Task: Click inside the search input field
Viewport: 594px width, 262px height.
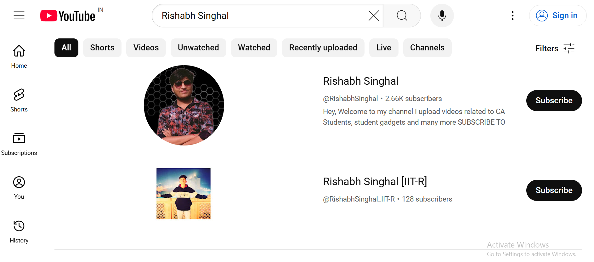Action: (x=261, y=15)
